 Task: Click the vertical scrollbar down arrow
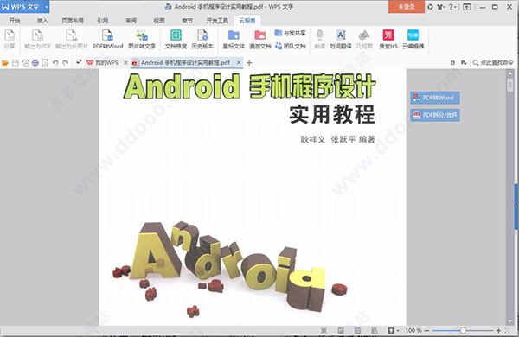tap(509, 321)
